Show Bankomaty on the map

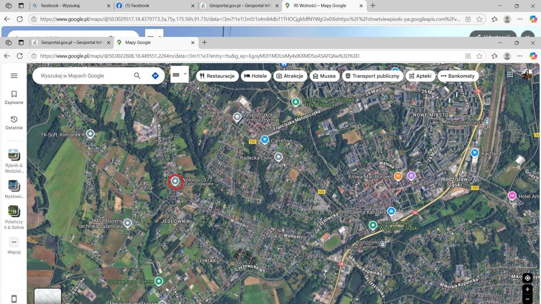[457, 76]
